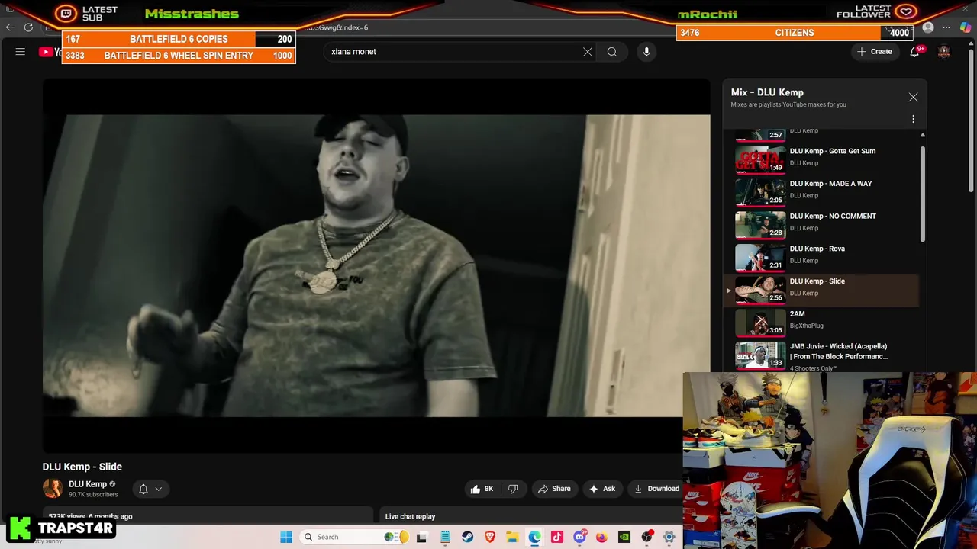The image size is (977, 549).
Task: Open the YouTube guide hamburger menu
Action: [21, 52]
